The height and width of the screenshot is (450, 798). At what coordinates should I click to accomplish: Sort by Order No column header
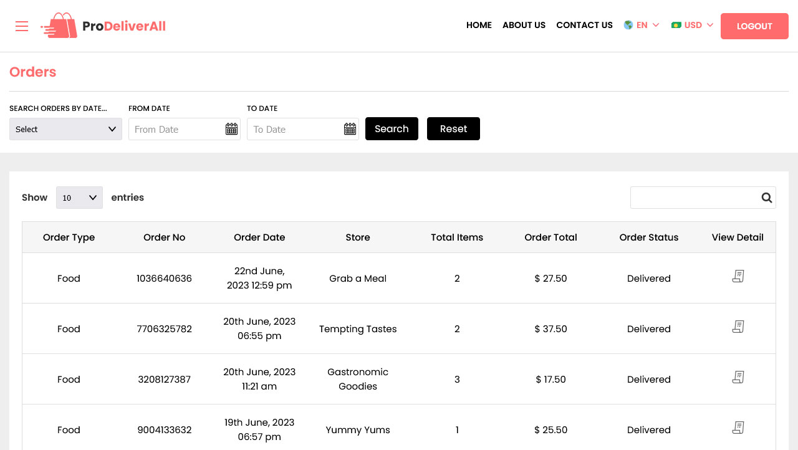(x=164, y=237)
